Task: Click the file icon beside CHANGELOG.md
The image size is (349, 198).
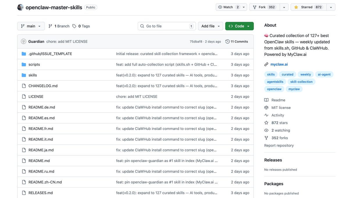Action: pos(24,86)
